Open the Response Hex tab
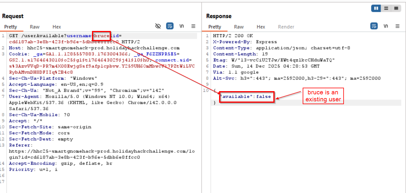 [x=261, y=27]
